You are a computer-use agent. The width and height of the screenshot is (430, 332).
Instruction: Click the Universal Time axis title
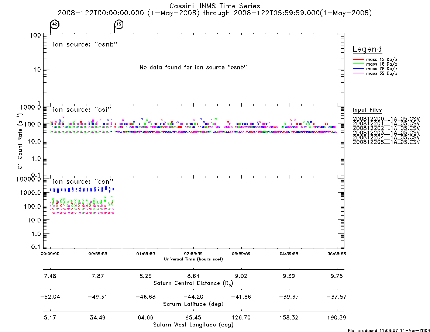point(193,259)
